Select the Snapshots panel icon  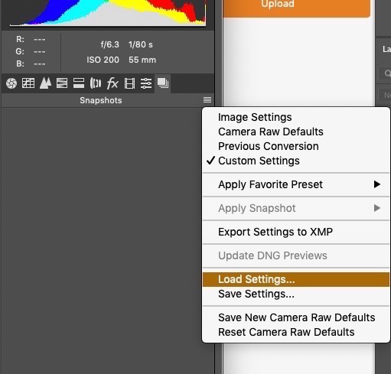coord(163,83)
